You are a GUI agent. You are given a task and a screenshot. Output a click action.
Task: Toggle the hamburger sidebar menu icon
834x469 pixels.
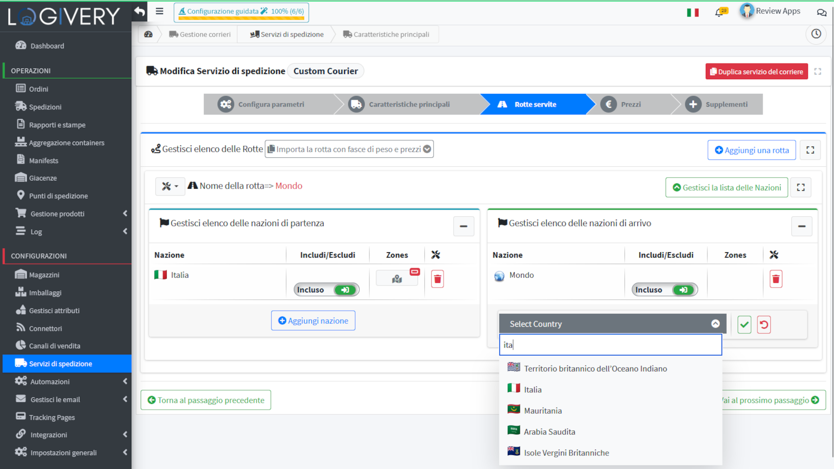pos(160,11)
